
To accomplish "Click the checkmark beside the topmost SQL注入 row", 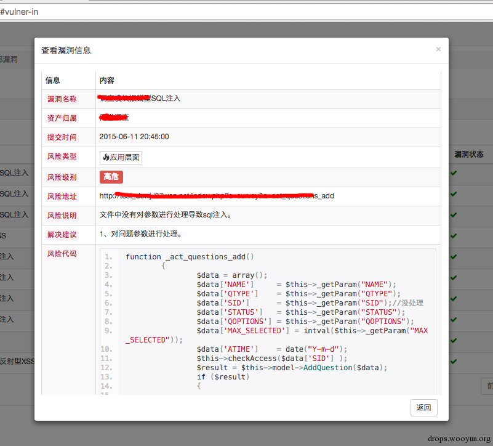I will pos(454,173).
